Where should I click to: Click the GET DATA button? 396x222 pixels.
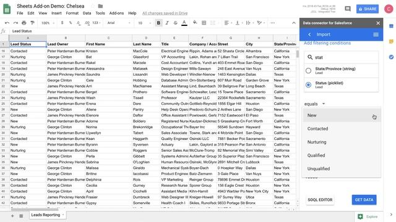click(364, 200)
